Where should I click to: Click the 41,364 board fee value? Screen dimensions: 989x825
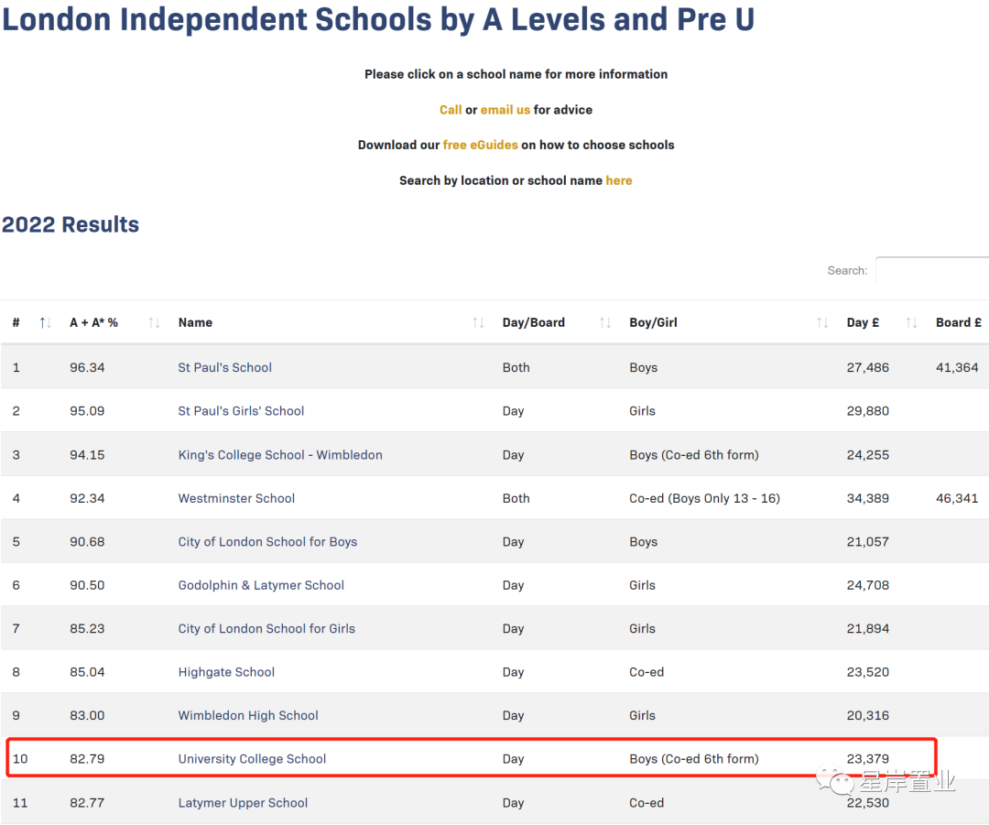957,368
